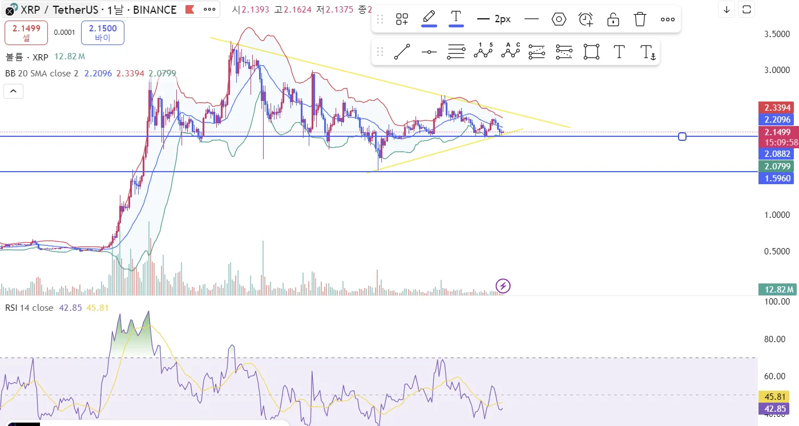Select the Text tool
Image resolution: width=799 pixels, height=426 pixels.
tap(619, 52)
